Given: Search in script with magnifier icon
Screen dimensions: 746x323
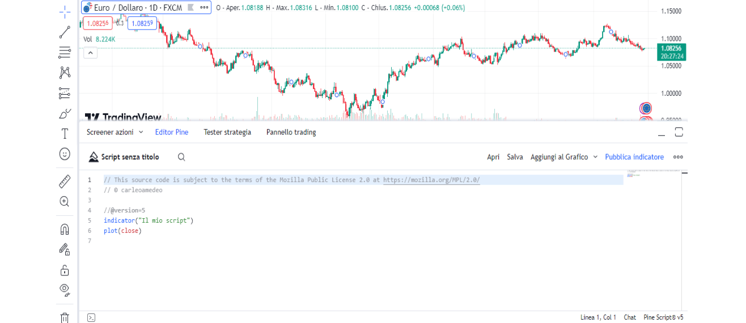Looking at the screenshot, I should (x=181, y=157).
